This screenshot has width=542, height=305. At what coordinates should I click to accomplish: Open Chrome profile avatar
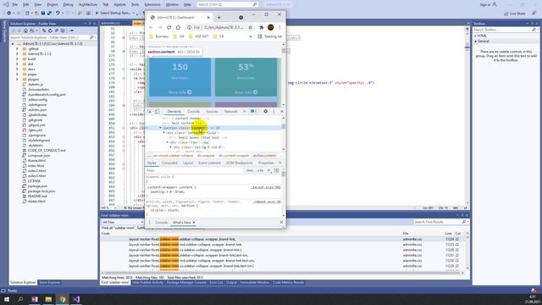coord(271,27)
